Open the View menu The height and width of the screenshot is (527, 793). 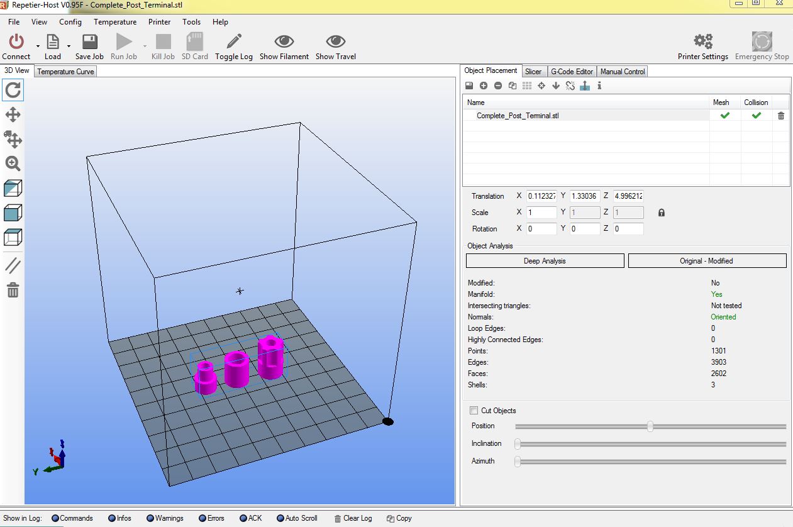(x=39, y=21)
